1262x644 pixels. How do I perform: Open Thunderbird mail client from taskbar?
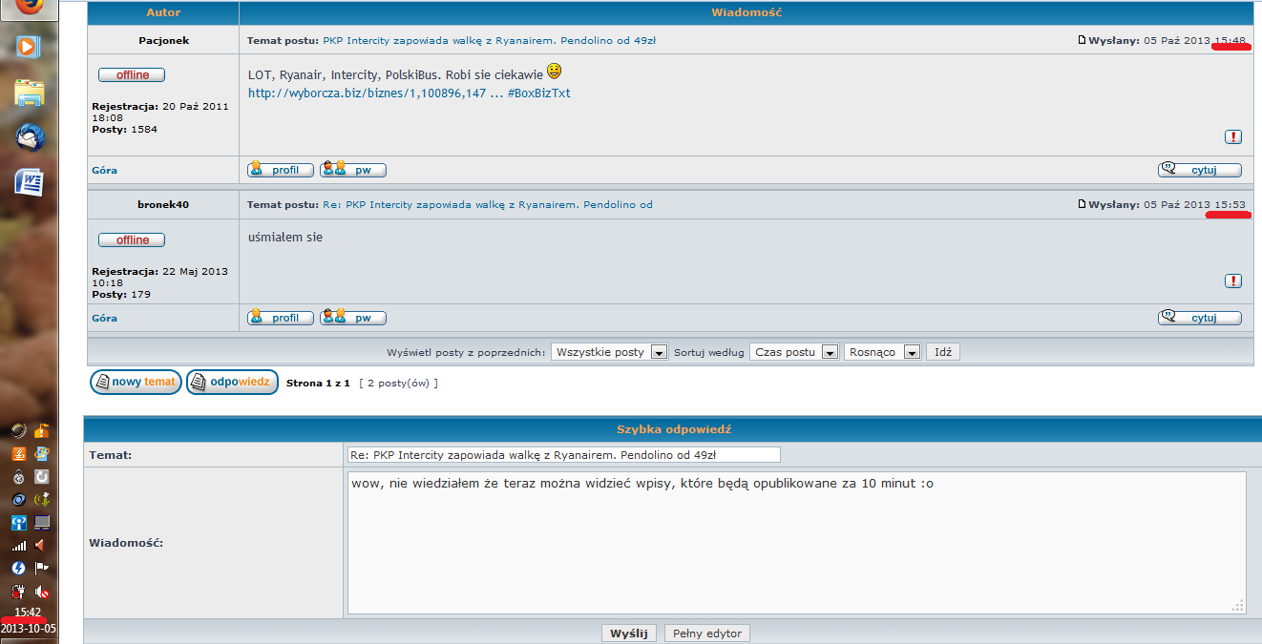(29, 137)
